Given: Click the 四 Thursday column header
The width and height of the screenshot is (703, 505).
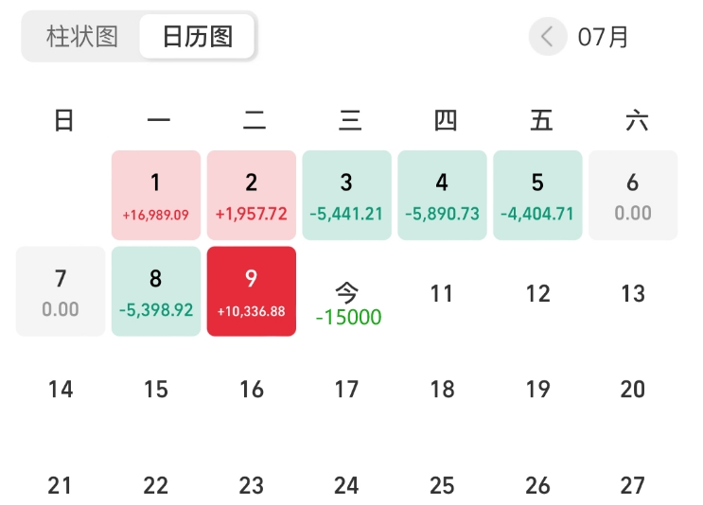Looking at the screenshot, I should 446,120.
